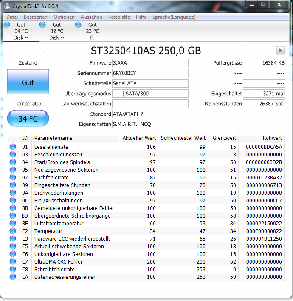Viewport: 293px width, 301px height.
Task: Open the Datei menu
Action: 12,17
